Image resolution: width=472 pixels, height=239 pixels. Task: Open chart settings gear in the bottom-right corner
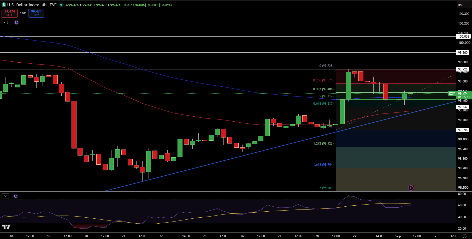pos(464,236)
